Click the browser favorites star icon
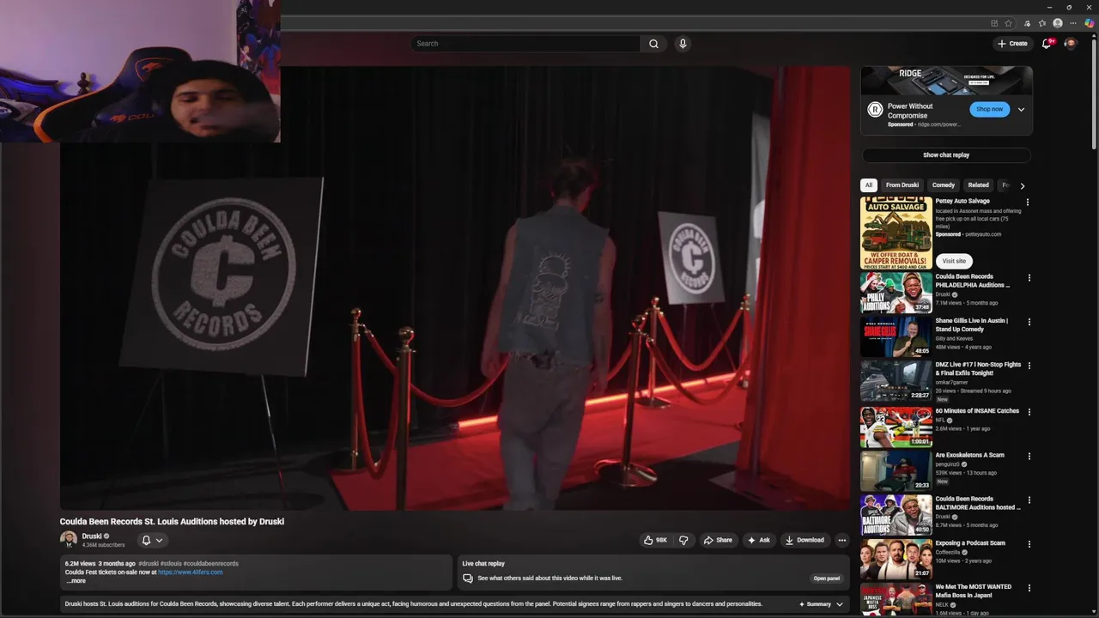The height and width of the screenshot is (618, 1099). click(x=1009, y=23)
